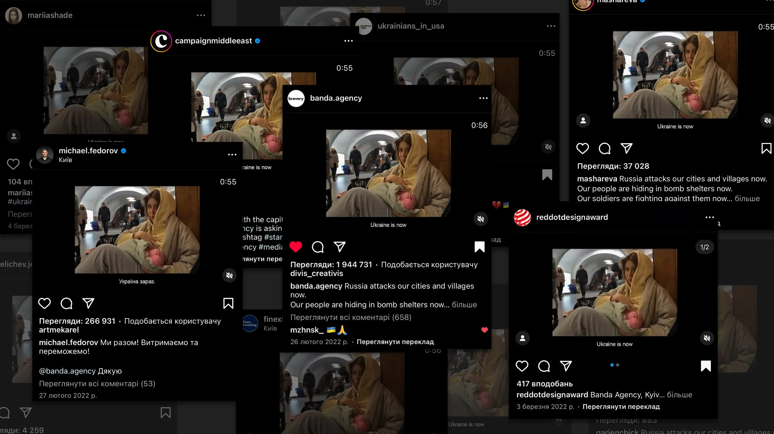Share the reddotdesignaward post
This screenshot has width=774, height=434.
click(x=566, y=366)
